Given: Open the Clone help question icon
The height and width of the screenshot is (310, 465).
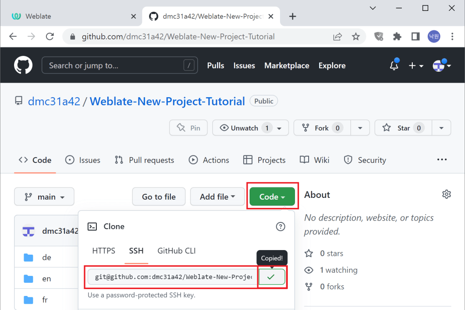Looking at the screenshot, I should 280,226.
